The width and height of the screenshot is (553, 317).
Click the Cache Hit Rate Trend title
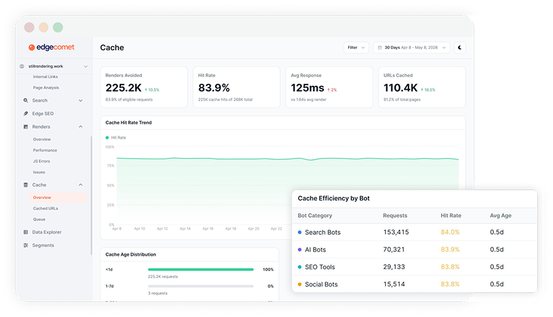129,122
